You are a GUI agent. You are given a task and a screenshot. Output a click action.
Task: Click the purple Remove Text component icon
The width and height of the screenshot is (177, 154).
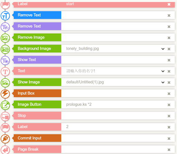point(5,27)
